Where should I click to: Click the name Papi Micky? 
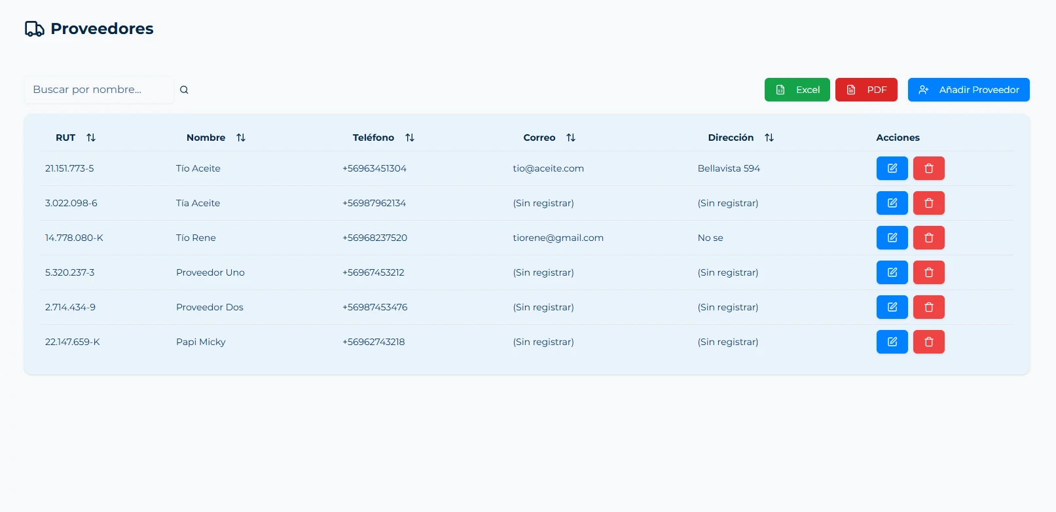(201, 342)
